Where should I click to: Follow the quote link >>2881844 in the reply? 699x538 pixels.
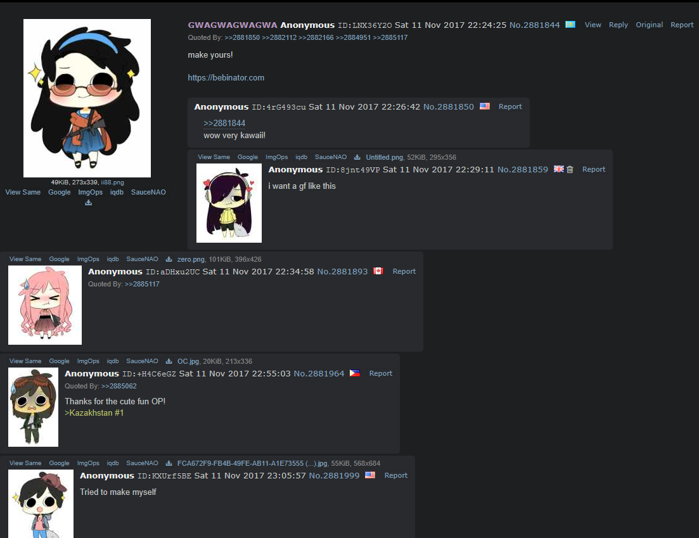tap(224, 123)
